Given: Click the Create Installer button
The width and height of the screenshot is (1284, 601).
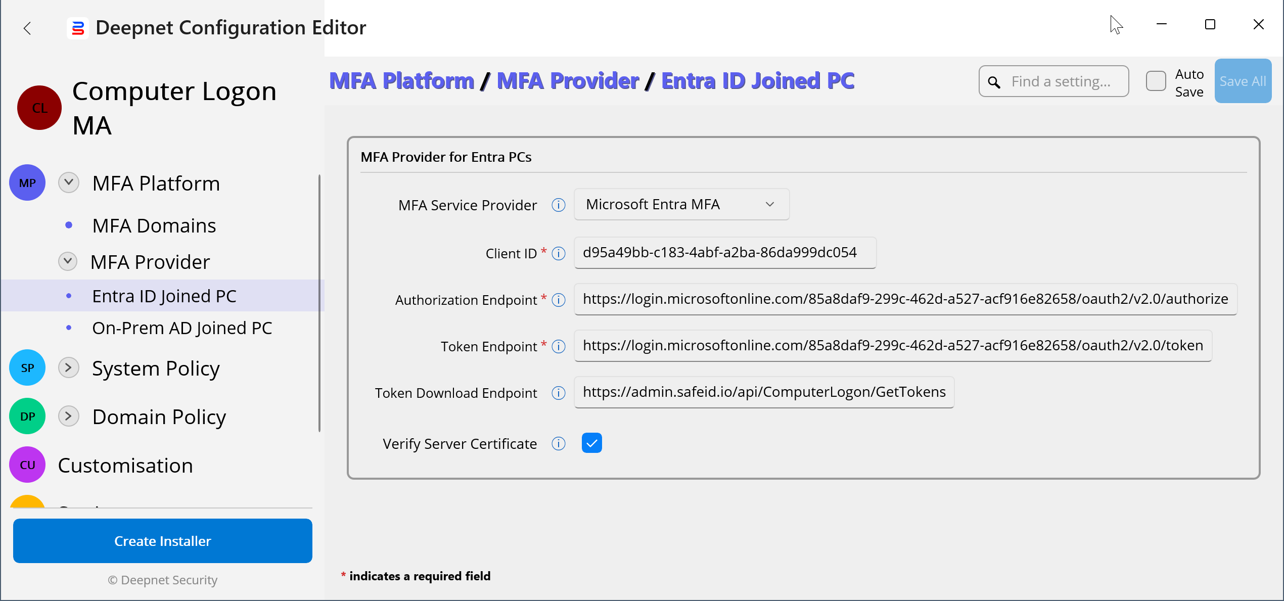Looking at the screenshot, I should (x=162, y=541).
